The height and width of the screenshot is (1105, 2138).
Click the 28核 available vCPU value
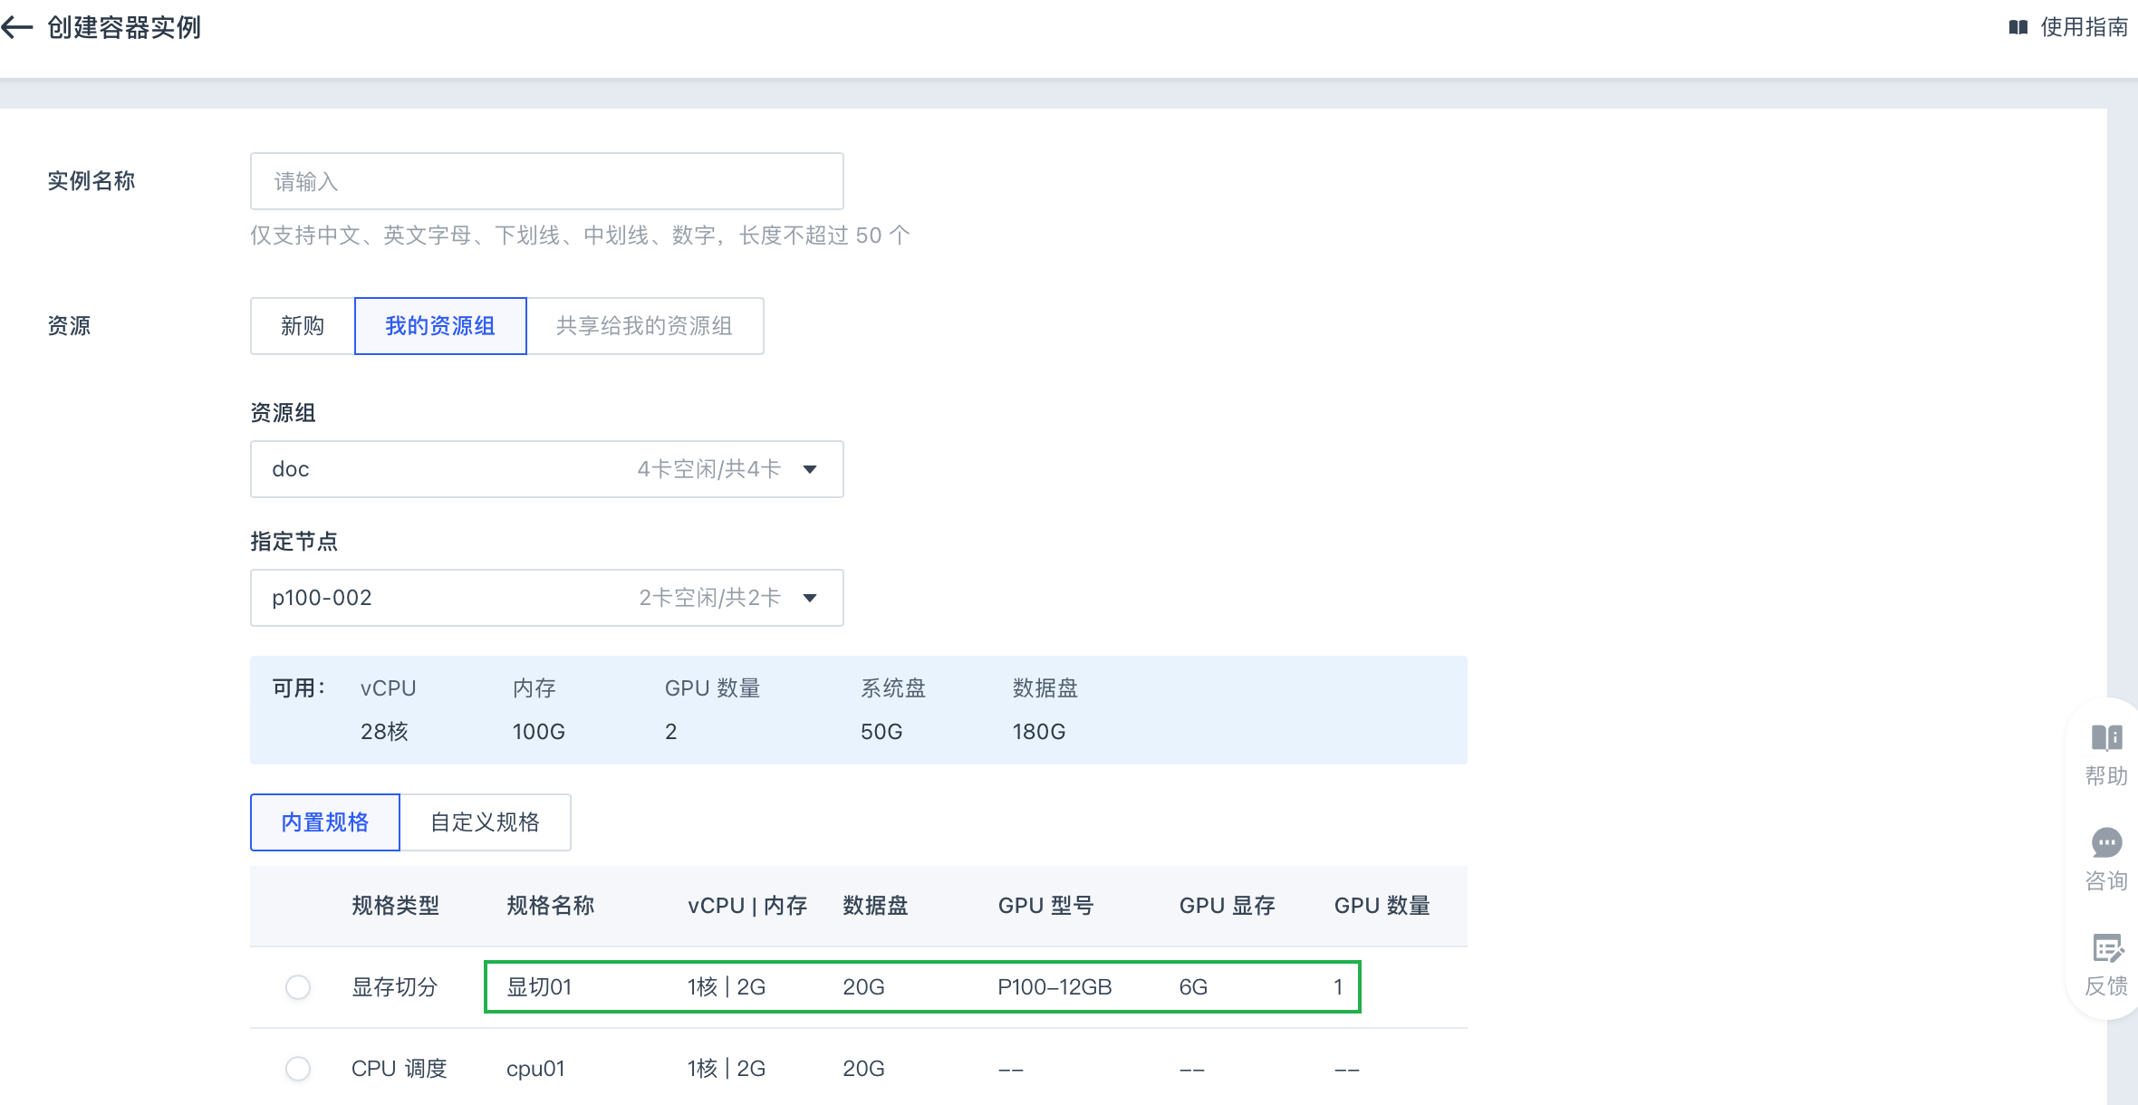[x=384, y=732]
